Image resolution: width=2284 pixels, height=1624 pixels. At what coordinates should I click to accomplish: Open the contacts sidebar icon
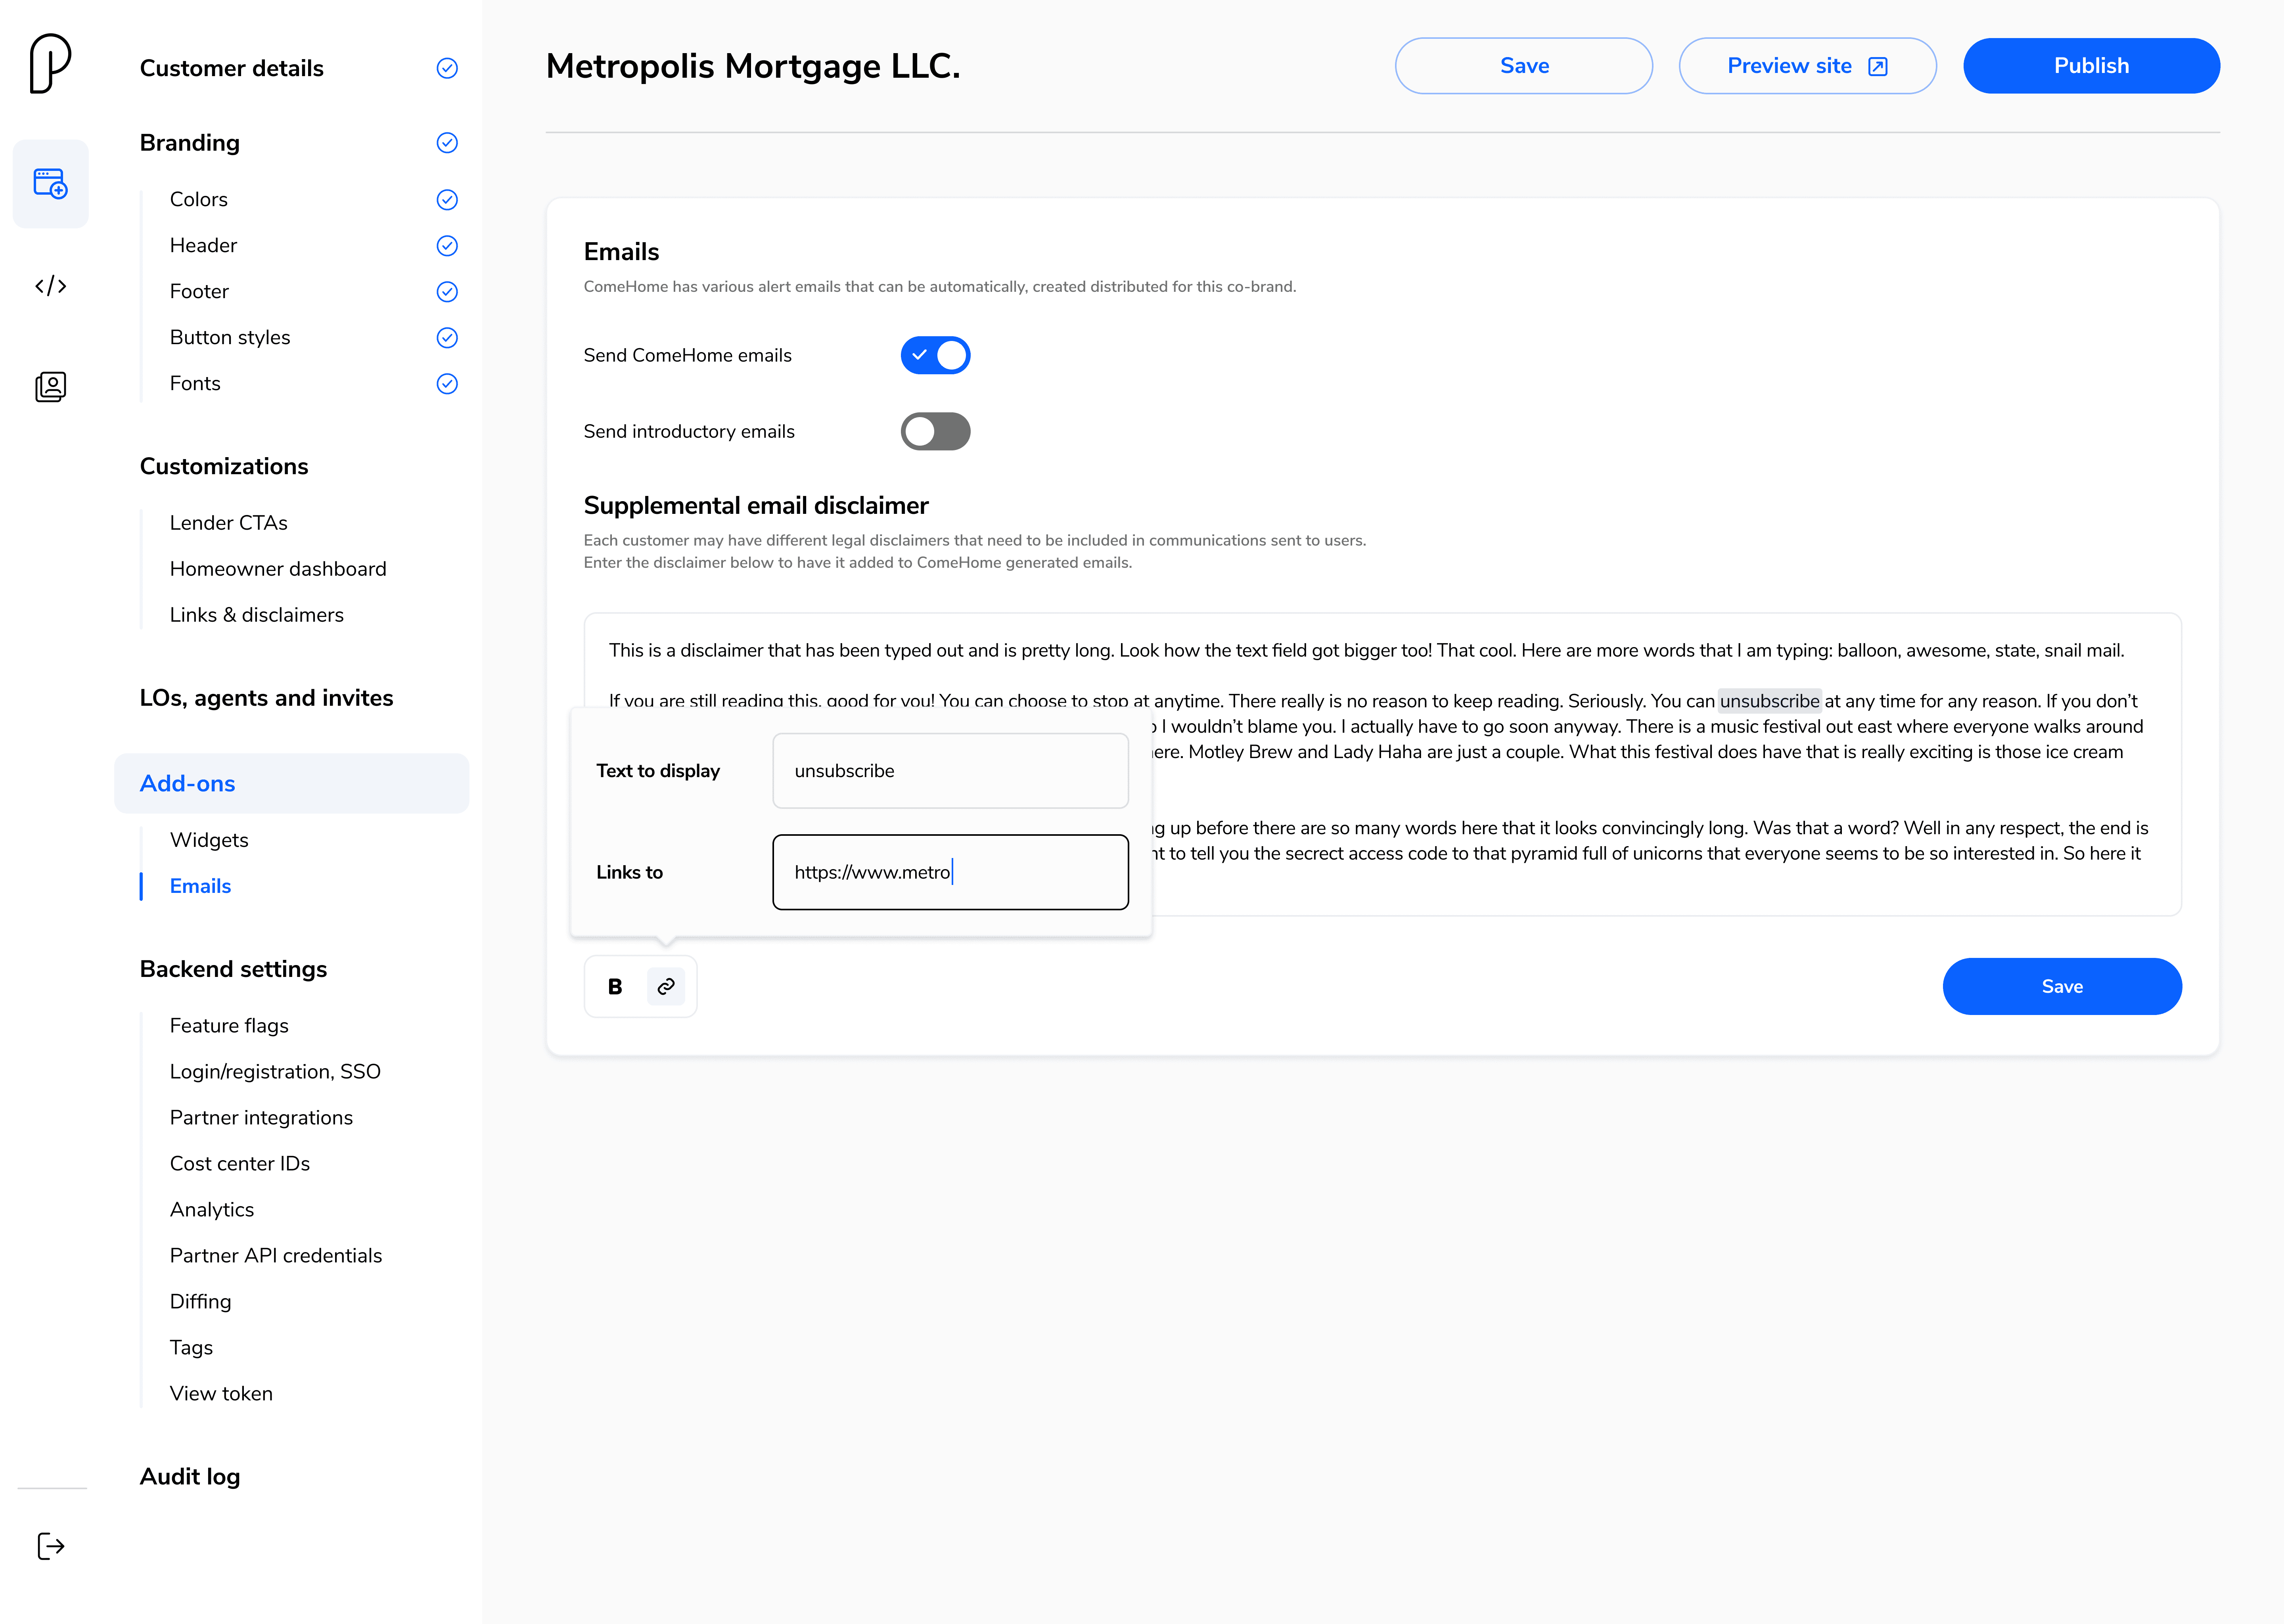click(x=50, y=387)
